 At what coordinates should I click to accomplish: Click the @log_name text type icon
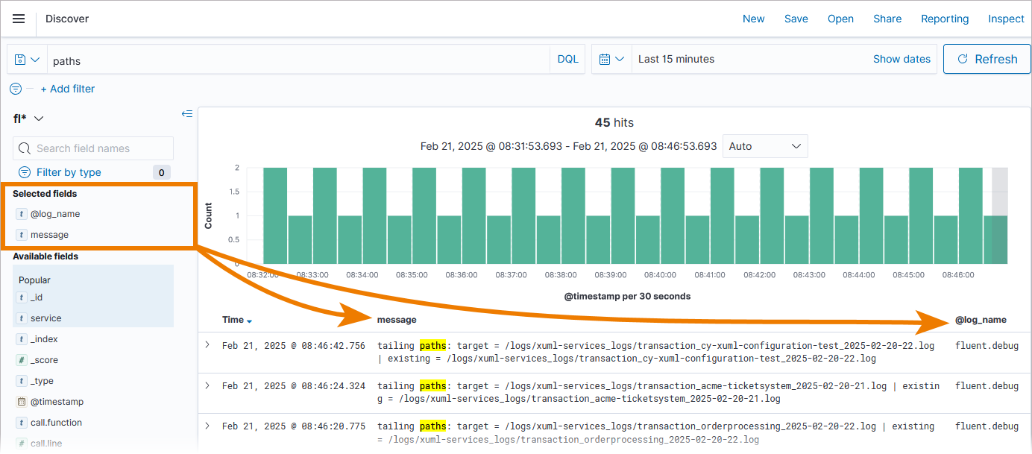pos(21,214)
